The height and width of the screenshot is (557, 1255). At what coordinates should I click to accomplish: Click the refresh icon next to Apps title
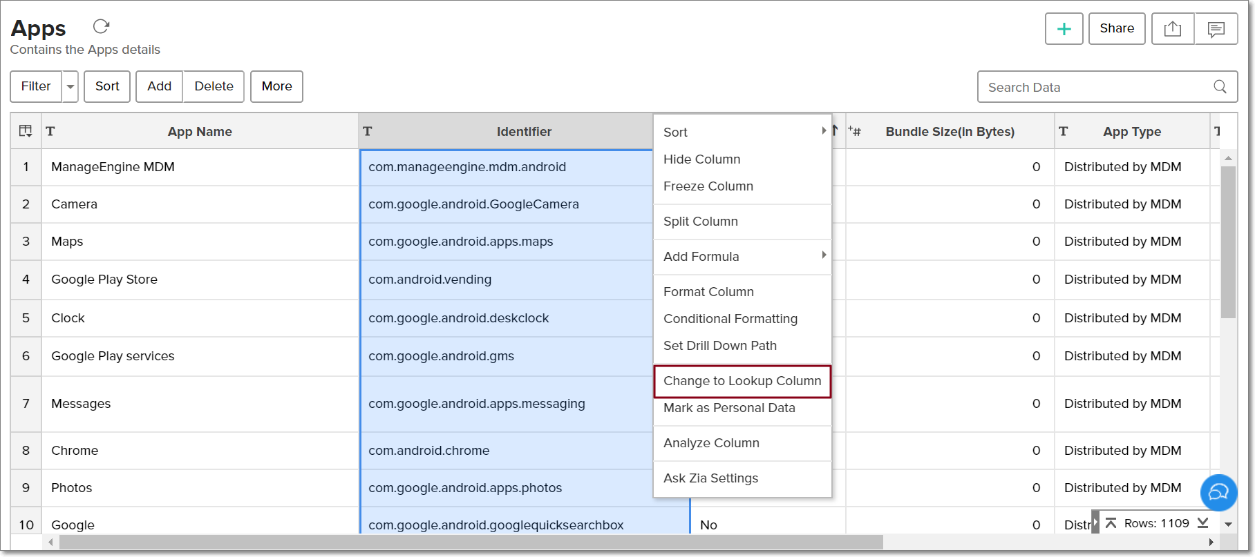102,27
